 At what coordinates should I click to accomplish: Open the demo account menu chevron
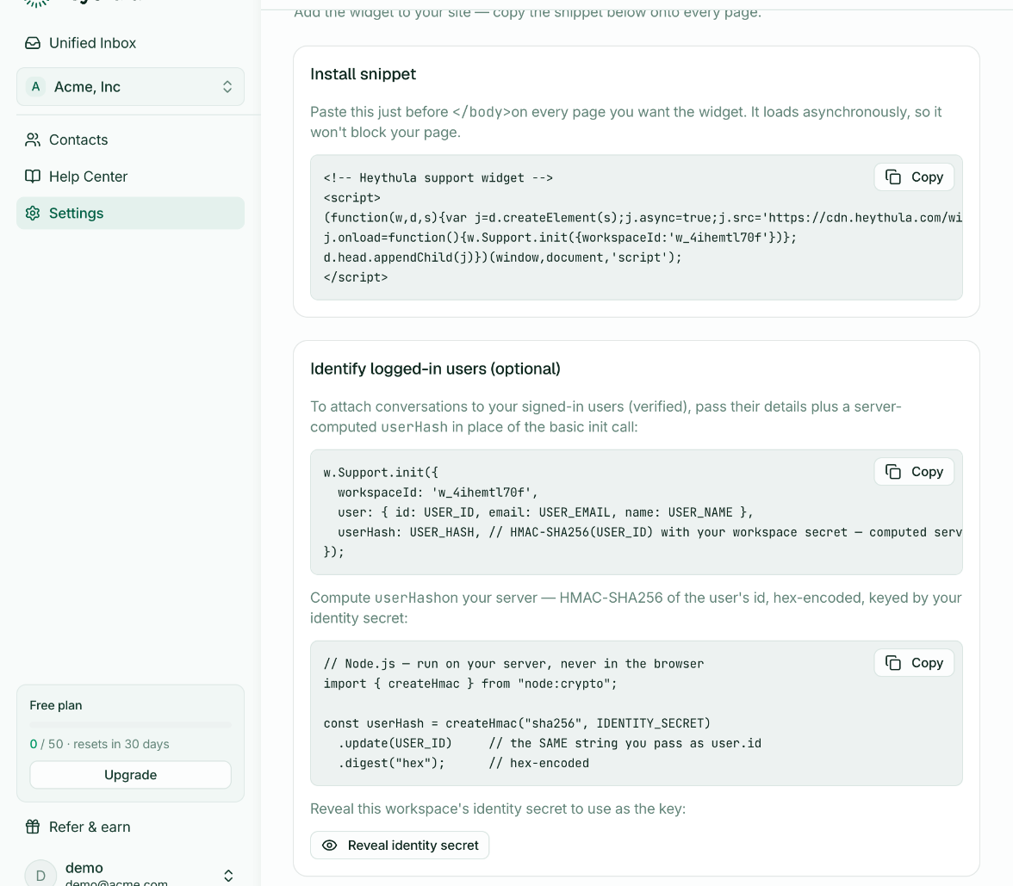[228, 876]
